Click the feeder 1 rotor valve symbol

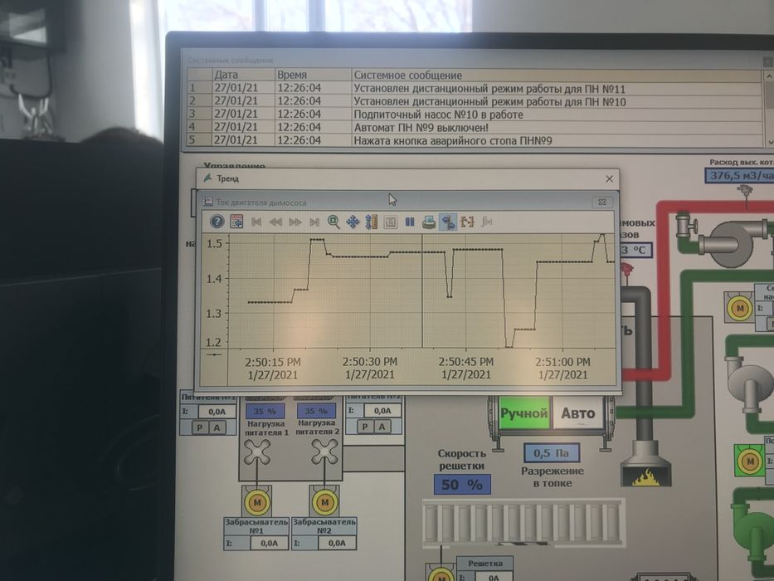(x=257, y=452)
